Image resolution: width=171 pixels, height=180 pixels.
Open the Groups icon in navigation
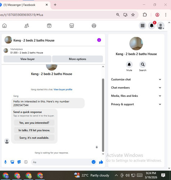point(94,26)
